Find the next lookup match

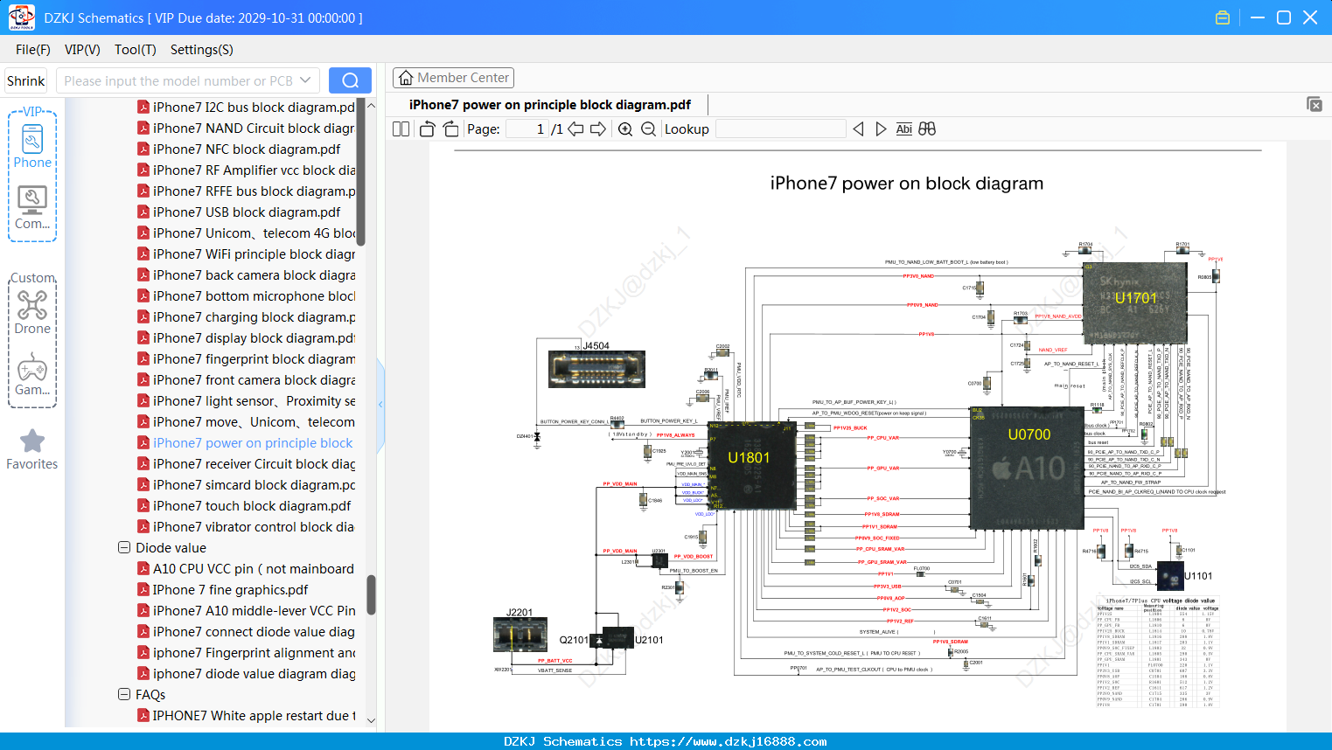click(881, 129)
